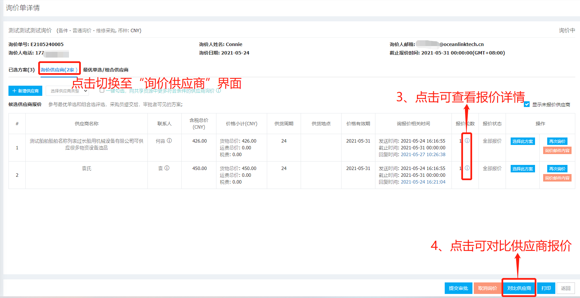The image size is (580, 298).
Task: Click the 含税总价 (CNY) column header
Action: coord(199,124)
